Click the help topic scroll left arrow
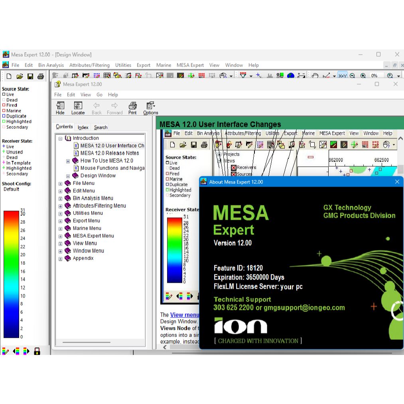Image resolution: width=404 pixels, height=404 pixels. (x=165, y=347)
